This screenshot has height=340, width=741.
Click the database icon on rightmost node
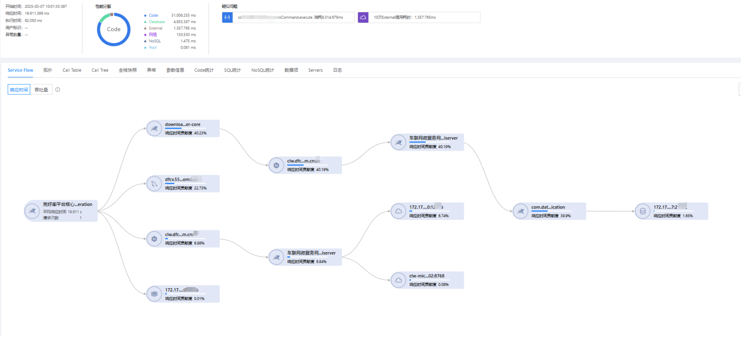click(x=643, y=211)
